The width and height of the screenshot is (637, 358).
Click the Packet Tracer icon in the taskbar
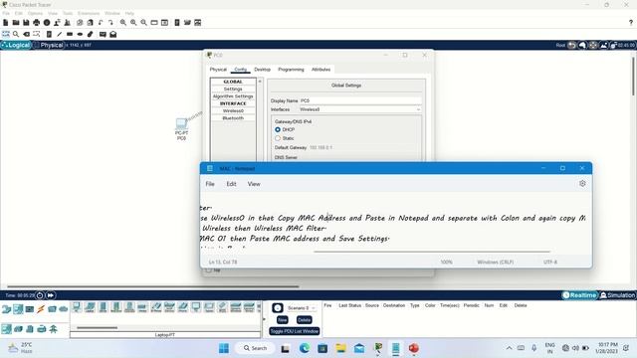click(378, 348)
